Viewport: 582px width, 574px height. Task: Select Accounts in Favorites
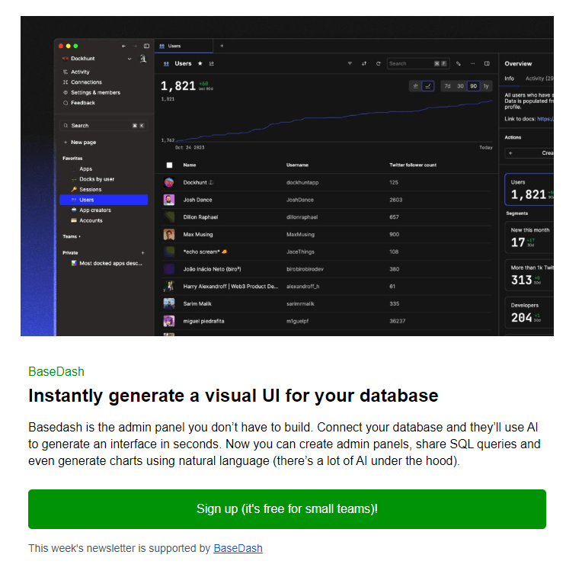point(91,221)
